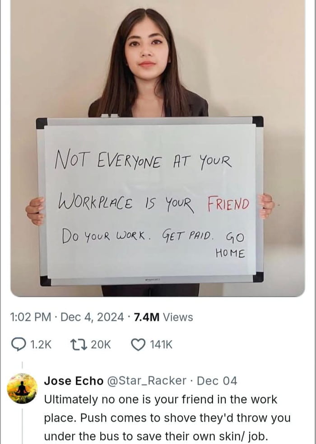Click the 141K likes count
Image resolution: width=316 pixels, height=444 pixels.
[x=161, y=345]
